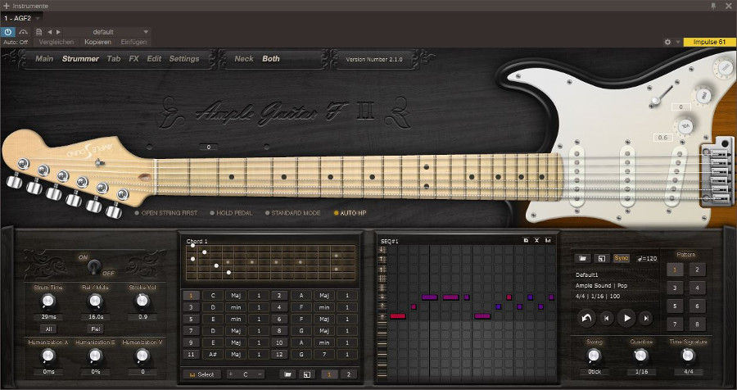Open the automation mode icon next to power
Viewport: 737px width, 390px height.
pos(24,32)
